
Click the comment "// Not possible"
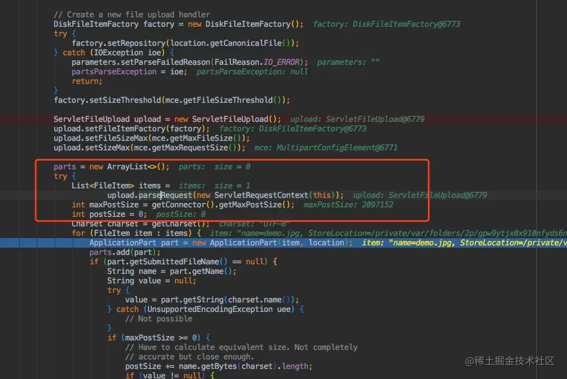(x=159, y=319)
